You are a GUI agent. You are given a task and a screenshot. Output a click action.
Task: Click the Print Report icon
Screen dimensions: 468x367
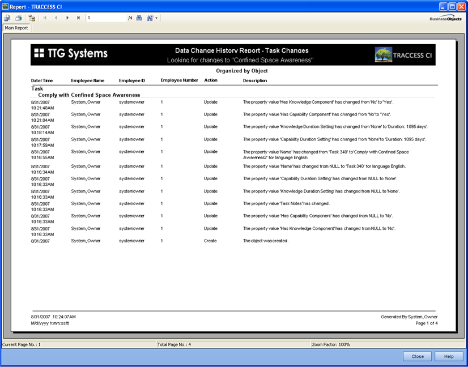[x=18, y=18]
